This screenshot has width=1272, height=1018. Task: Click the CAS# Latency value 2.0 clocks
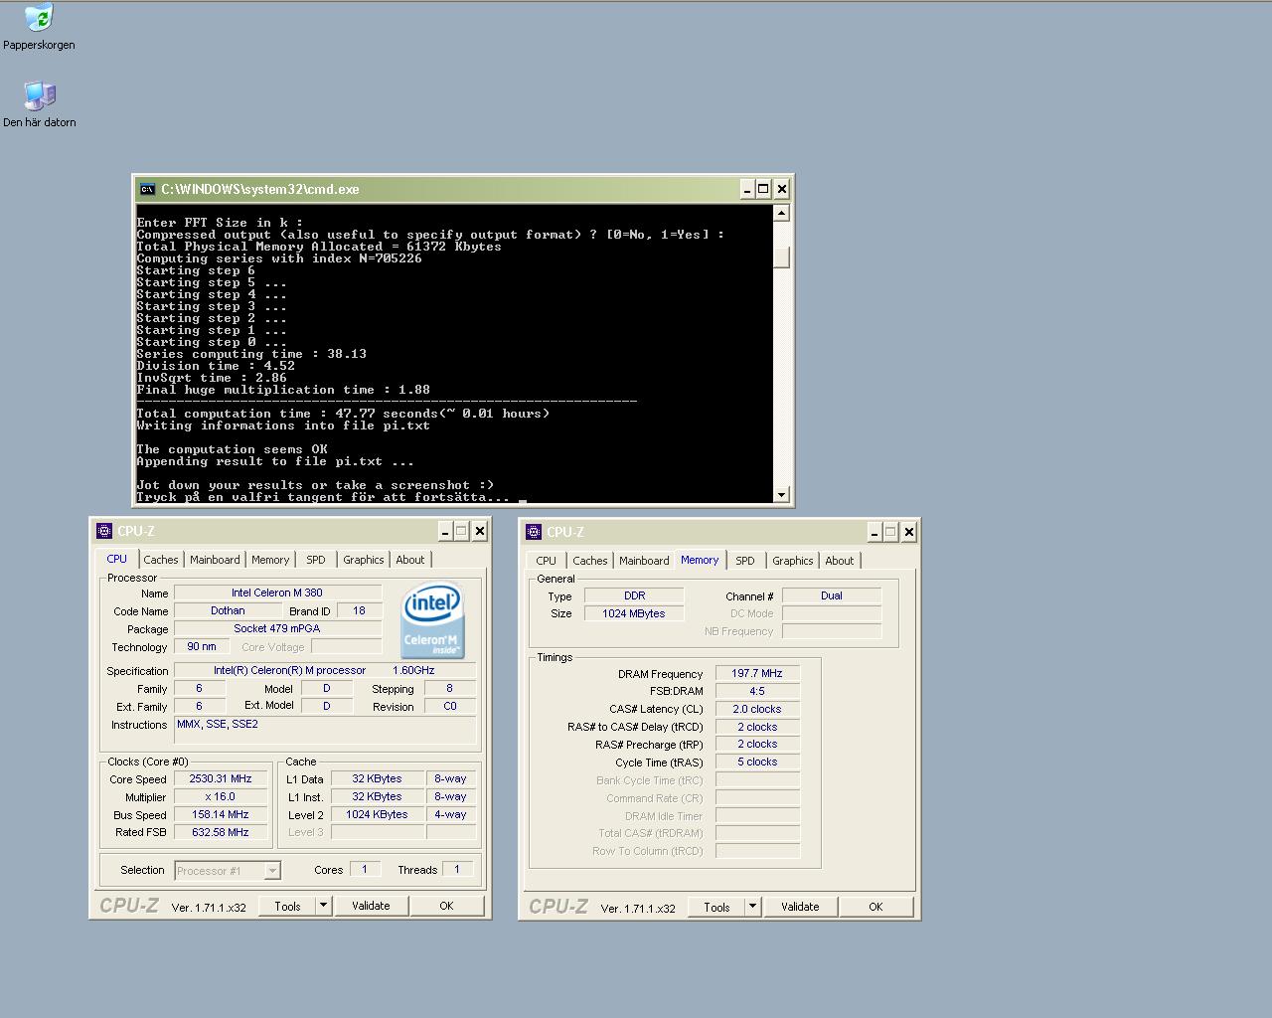pyautogui.click(x=757, y=709)
